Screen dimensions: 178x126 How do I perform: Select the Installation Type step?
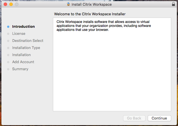tap(26, 48)
